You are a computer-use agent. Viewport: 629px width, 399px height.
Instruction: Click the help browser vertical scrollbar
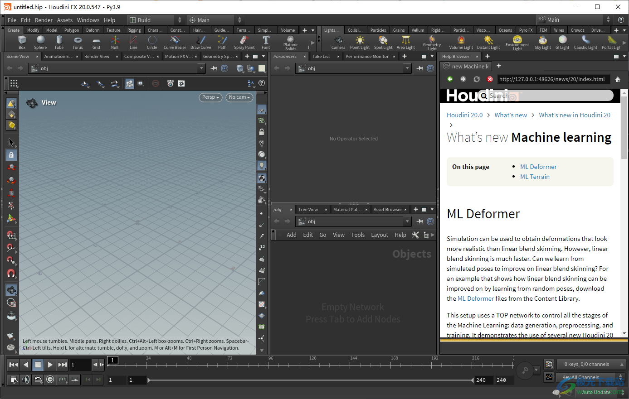pos(624,127)
